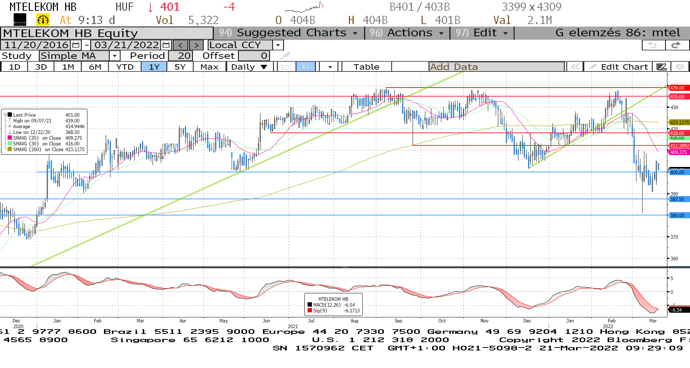Click the 400.00 blue price level label

pyautogui.click(x=679, y=172)
